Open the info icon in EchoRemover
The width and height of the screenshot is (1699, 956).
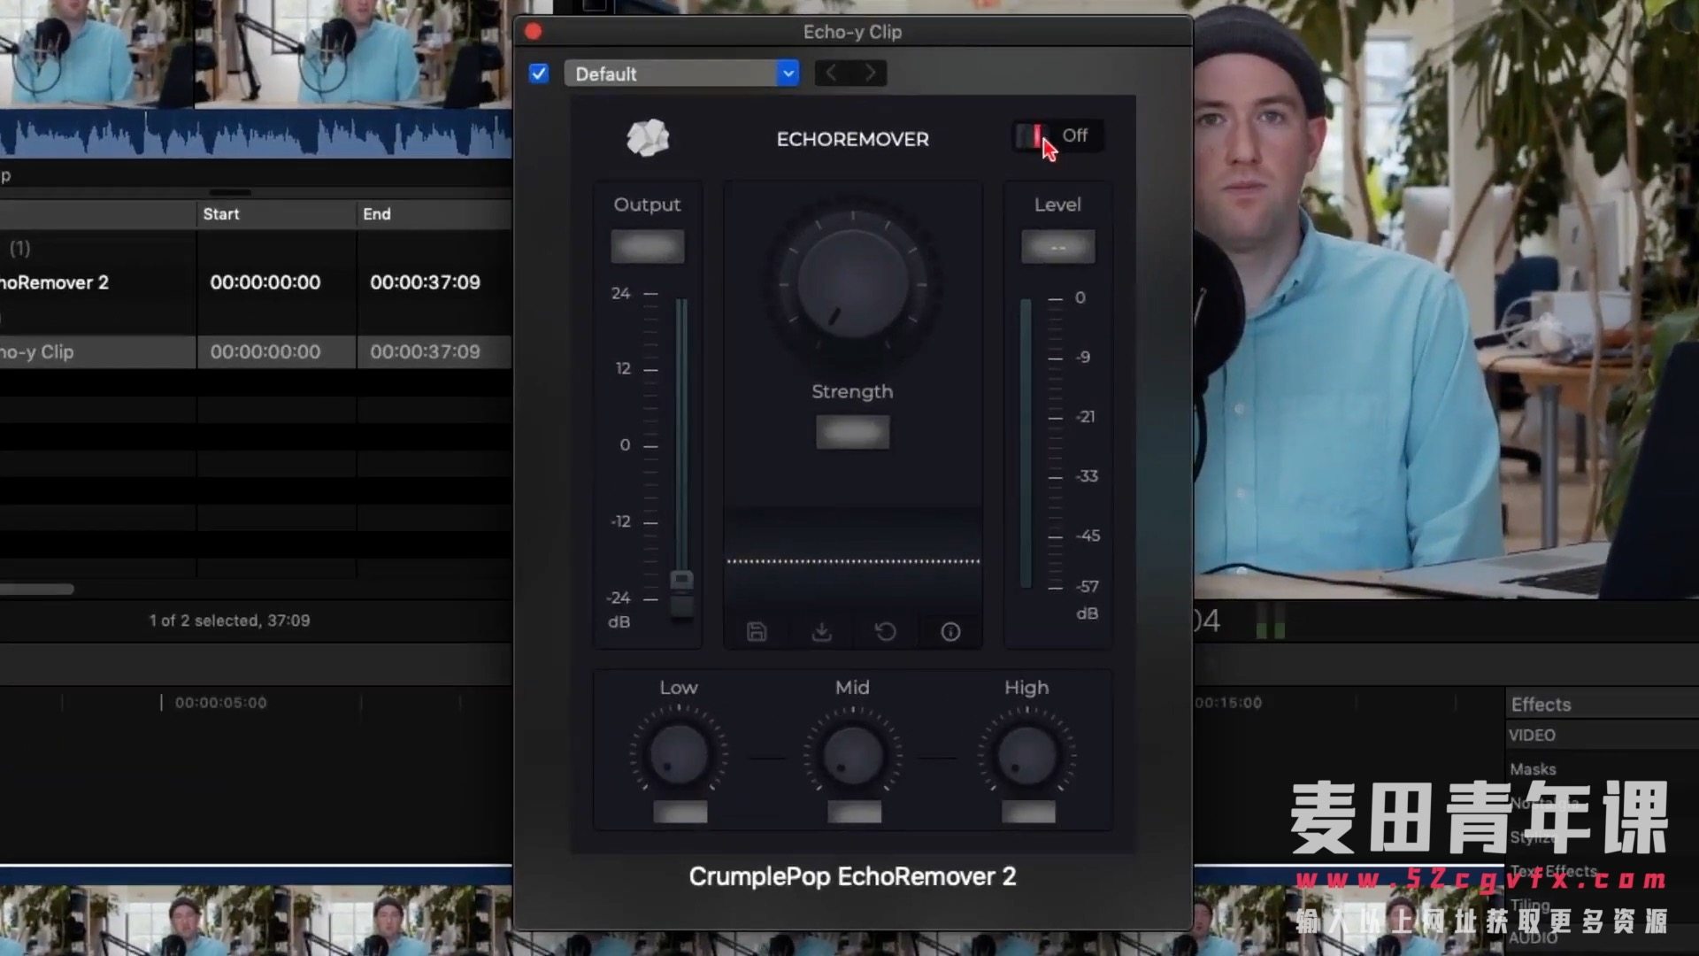[x=950, y=632]
